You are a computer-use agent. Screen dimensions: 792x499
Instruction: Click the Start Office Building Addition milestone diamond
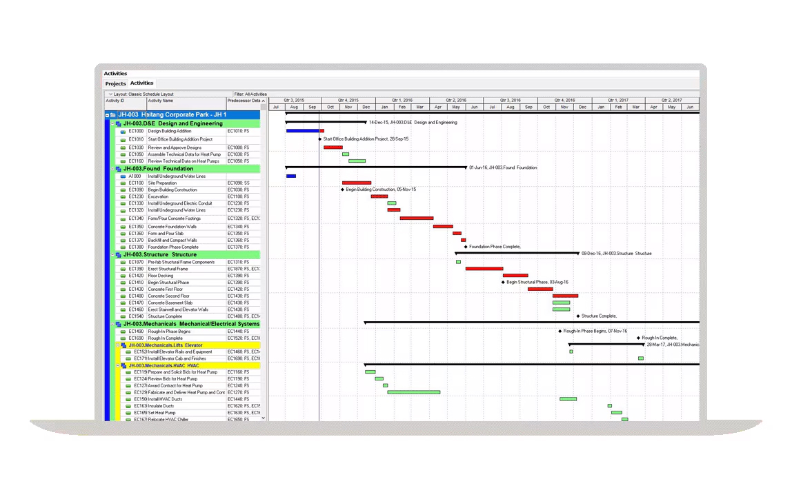319,139
